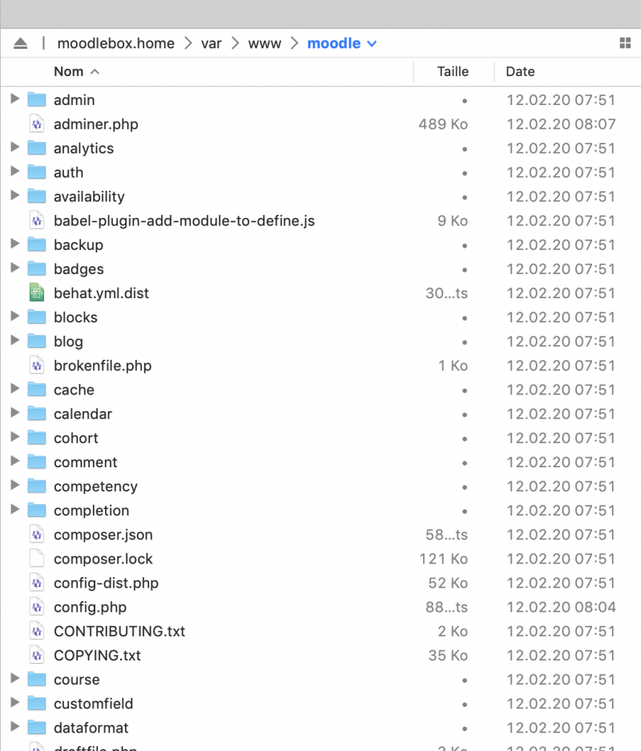Go to moodlebox.home in the path bar
Screen dimensions: 641x751
116,43
